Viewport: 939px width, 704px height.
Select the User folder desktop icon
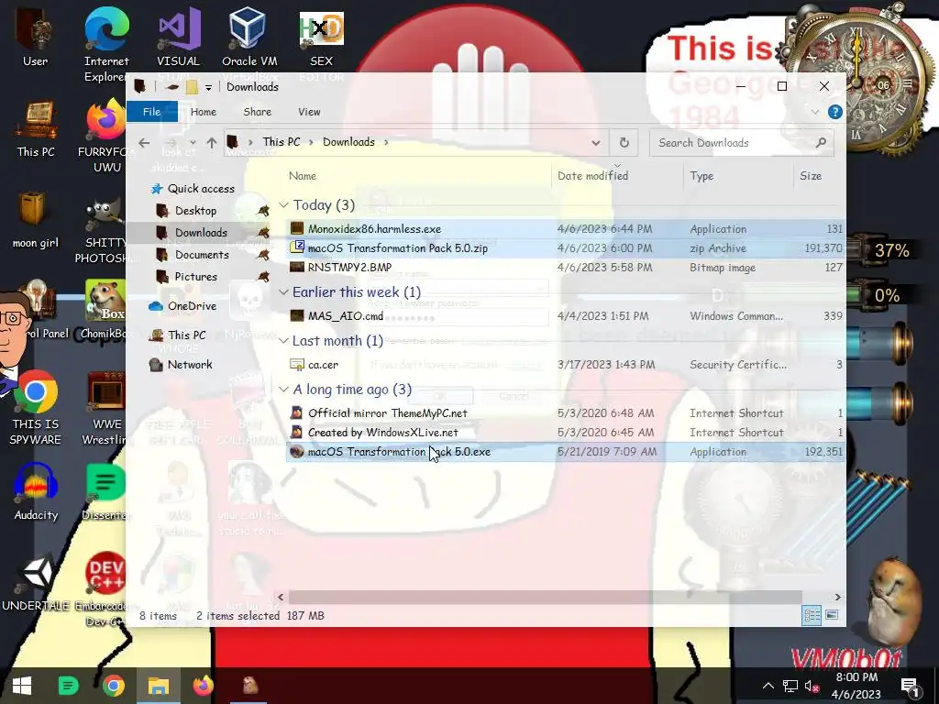pyautogui.click(x=36, y=38)
